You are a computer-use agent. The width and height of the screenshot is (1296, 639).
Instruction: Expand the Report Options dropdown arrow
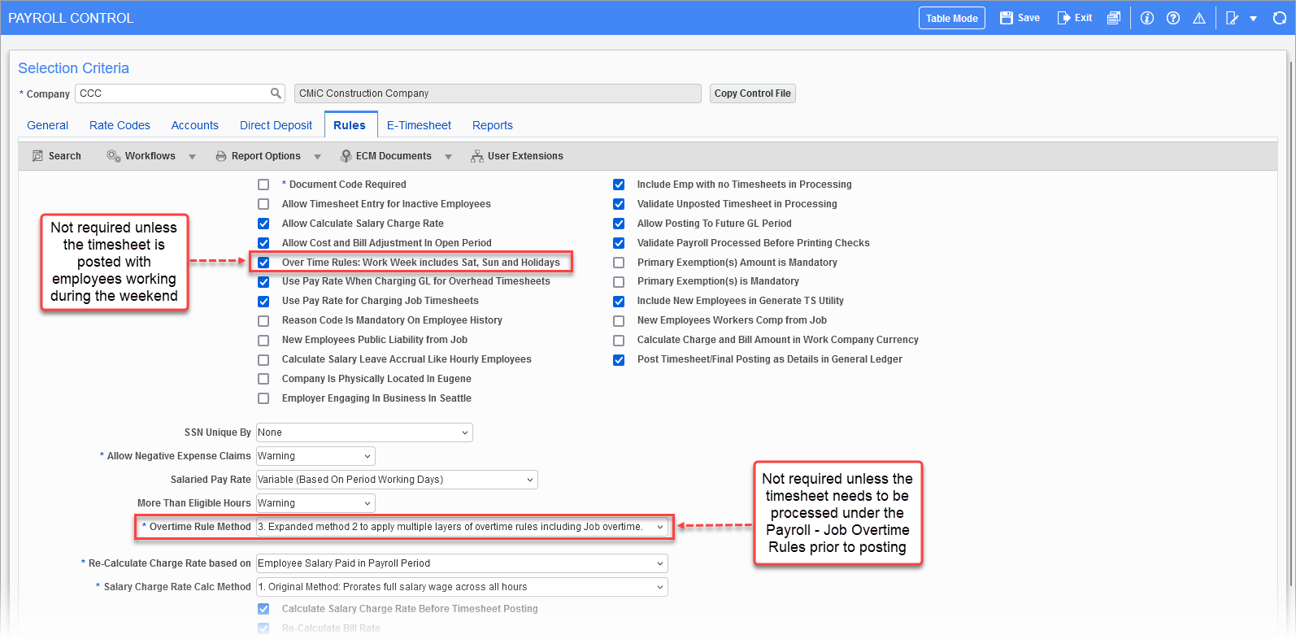point(318,157)
